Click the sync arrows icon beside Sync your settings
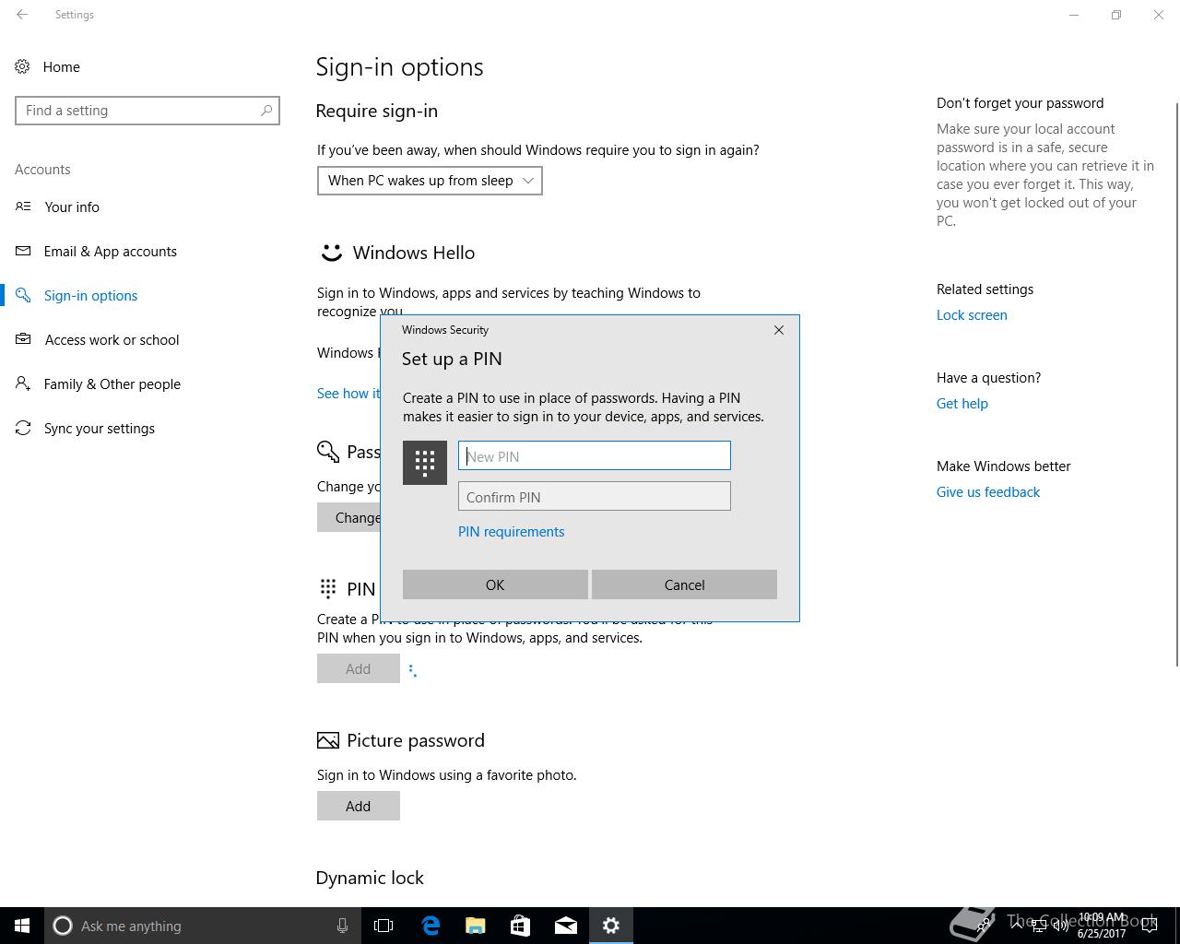Screen dimensions: 1180x944 coord(23,428)
